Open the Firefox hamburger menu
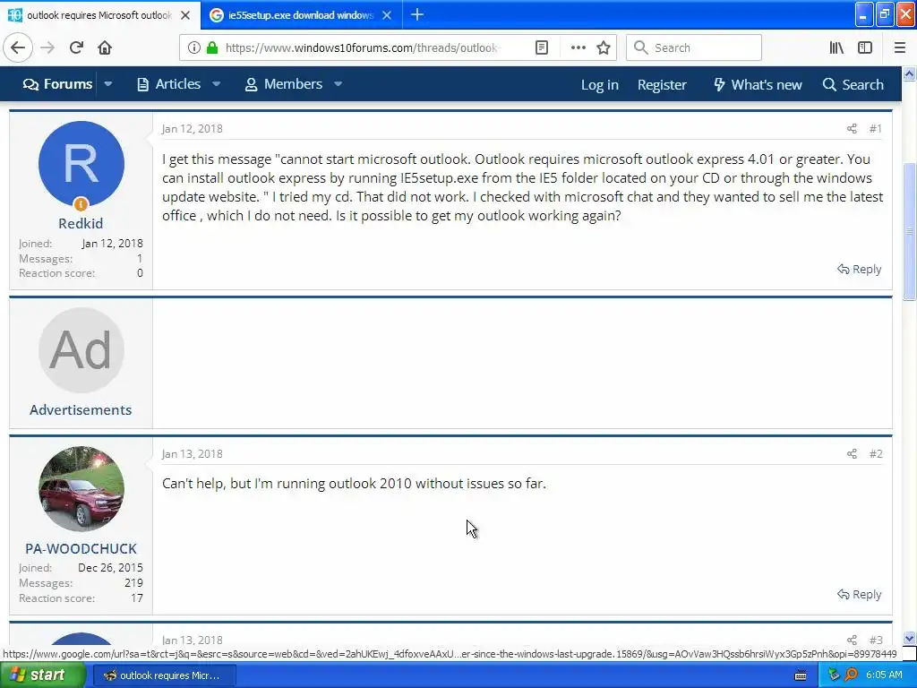This screenshot has height=688, width=917. 899,47
